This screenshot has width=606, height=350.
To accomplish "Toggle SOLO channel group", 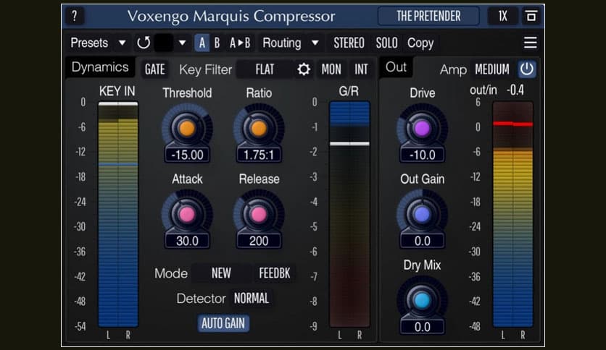I will [x=386, y=43].
